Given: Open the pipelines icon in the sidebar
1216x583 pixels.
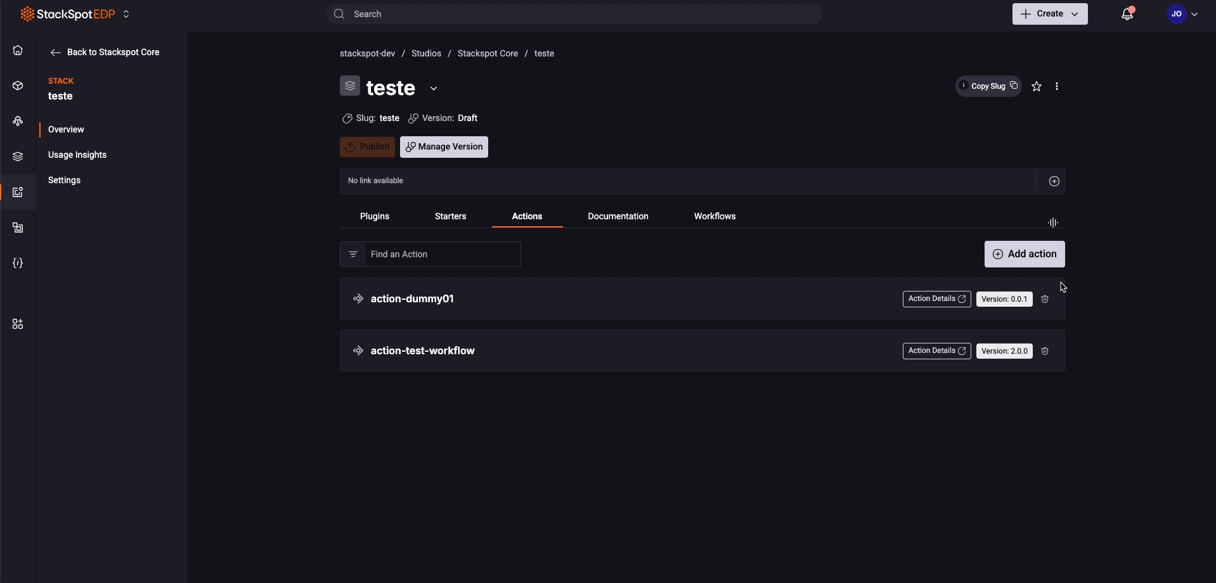Looking at the screenshot, I should point(17,121).
